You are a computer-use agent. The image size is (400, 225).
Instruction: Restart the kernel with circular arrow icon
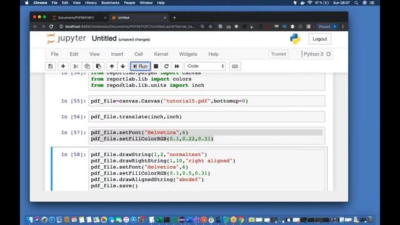pos(166,66)
